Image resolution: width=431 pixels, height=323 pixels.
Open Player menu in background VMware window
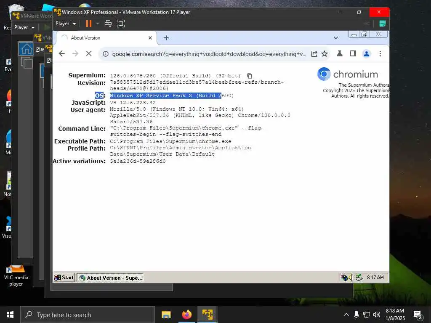coord(24,27)
